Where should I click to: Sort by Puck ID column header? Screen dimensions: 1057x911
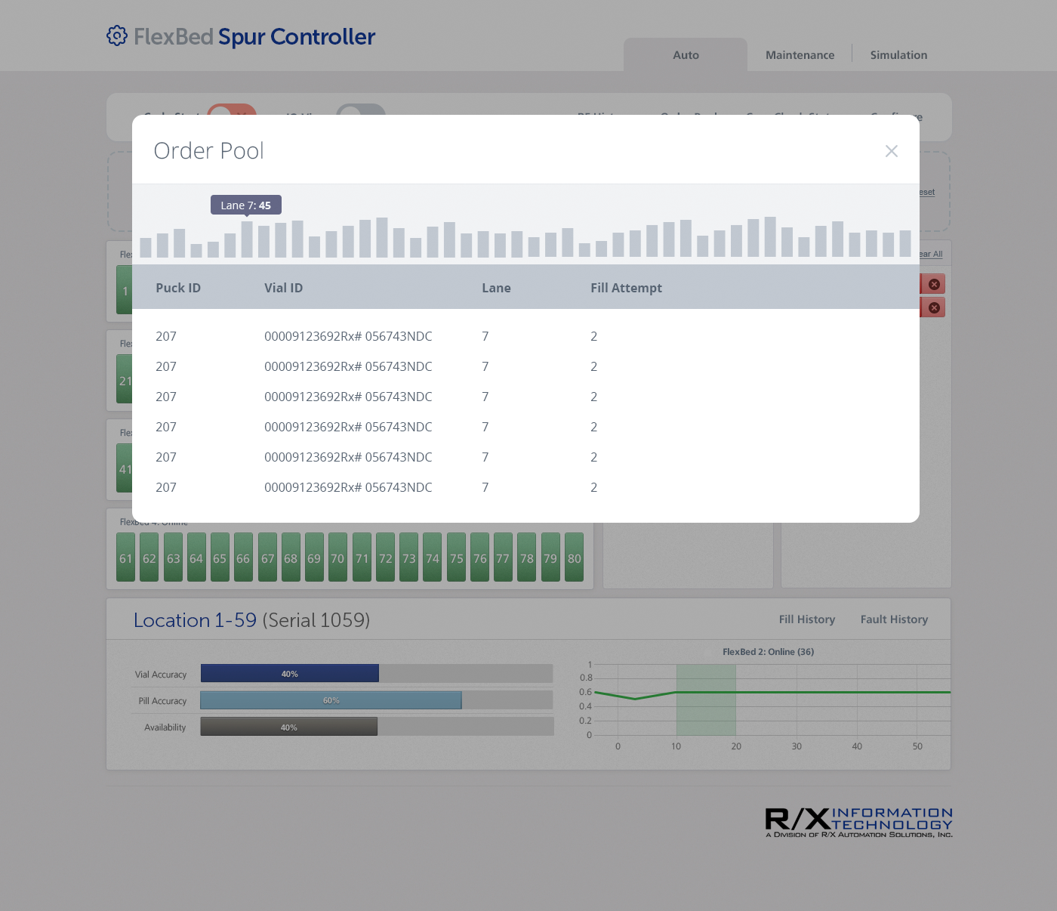(x=178, y=288)
